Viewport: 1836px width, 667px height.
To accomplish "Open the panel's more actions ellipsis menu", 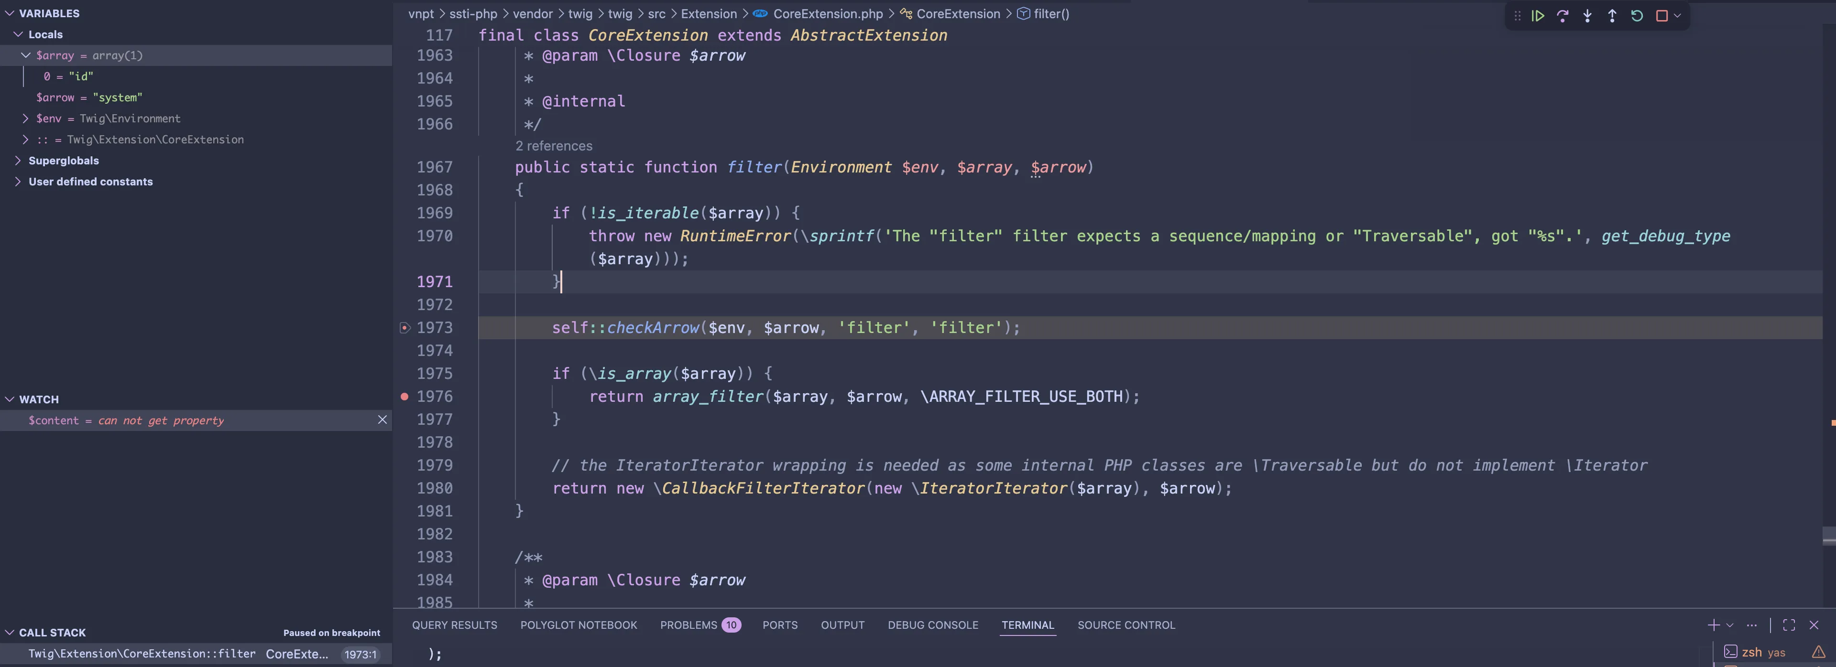I will pyautogui.click(x=1752, y=625).
